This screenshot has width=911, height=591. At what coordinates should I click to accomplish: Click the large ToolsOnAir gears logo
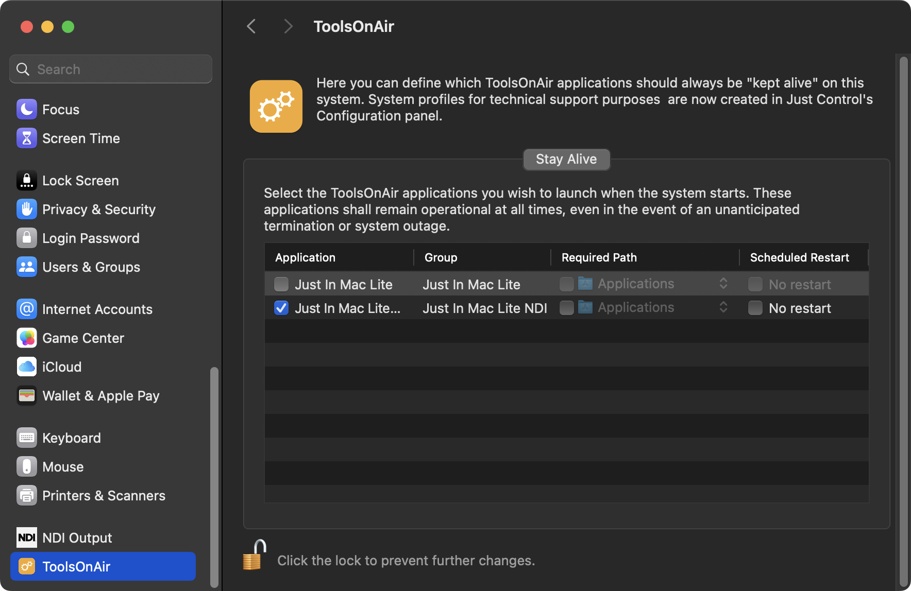pos(276,106)
